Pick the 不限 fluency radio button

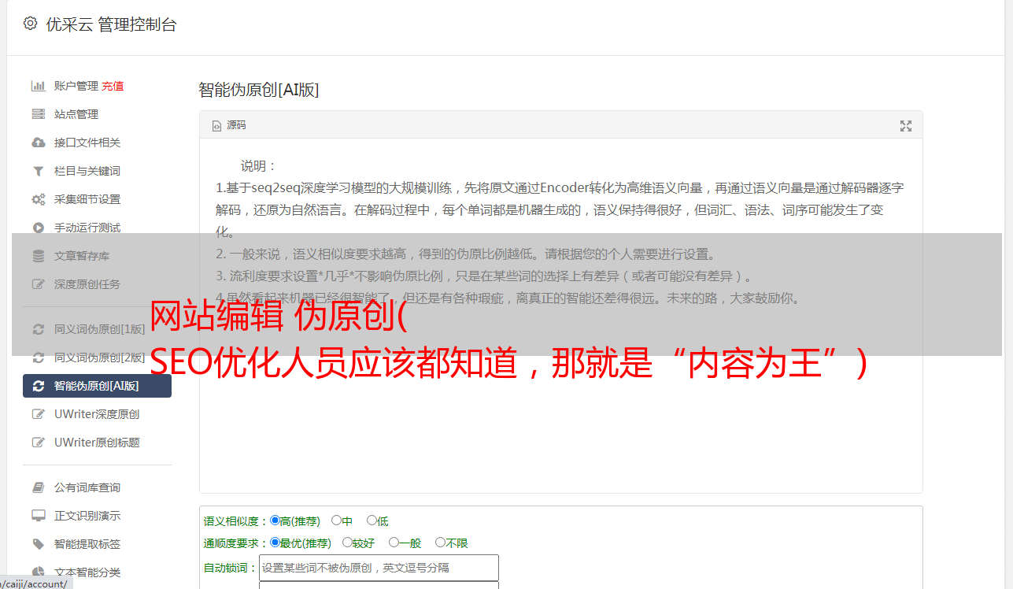(x=440, y=543)
